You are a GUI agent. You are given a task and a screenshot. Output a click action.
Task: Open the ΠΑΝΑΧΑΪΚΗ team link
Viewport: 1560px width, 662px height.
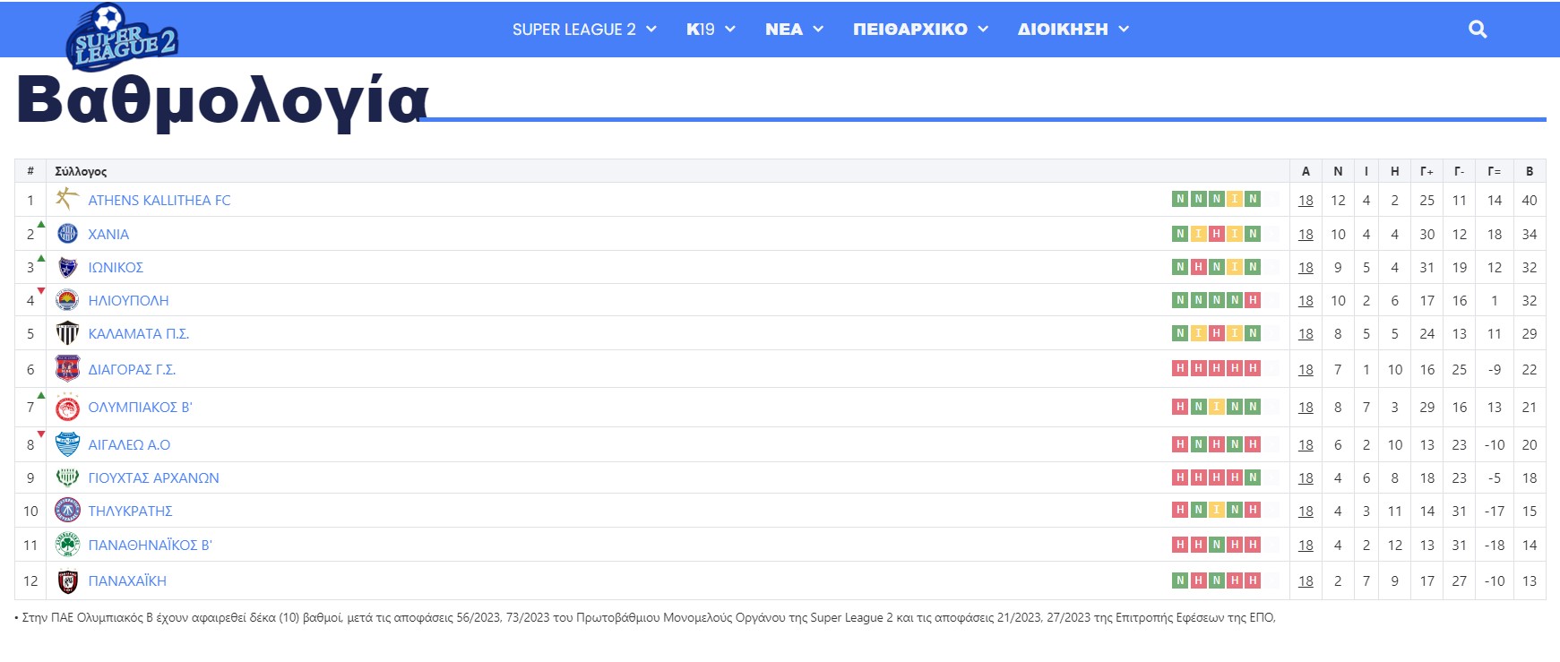[x=127, y=580]
